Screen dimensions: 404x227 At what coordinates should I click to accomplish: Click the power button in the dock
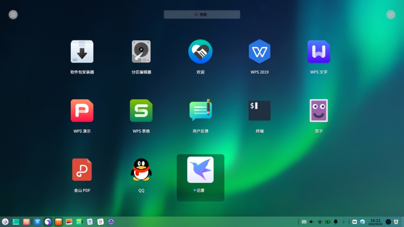point(388,222)
